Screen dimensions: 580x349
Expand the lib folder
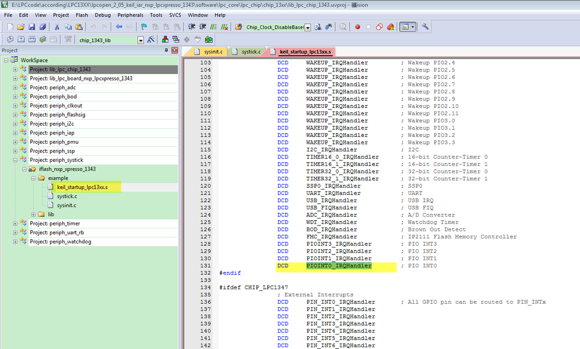point(33,215)
